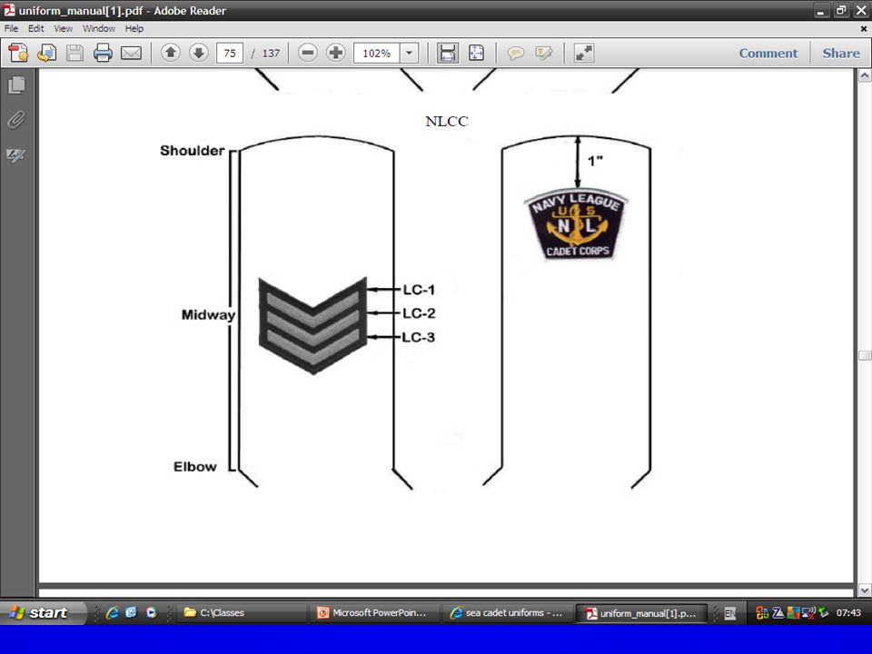The width and height of the screenshot is (872, 654).
Task: Open the Comment pane
Action: coord(768,54)
